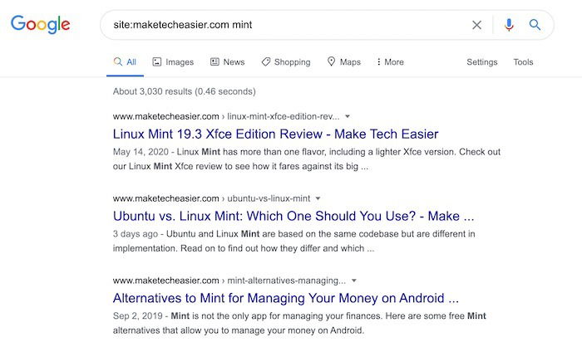The height and width of the screenshot is (342, 582).
Task: Expand the dropdown arrow beside linux-mint-xfce-edition URL
Action: (348, 116)
